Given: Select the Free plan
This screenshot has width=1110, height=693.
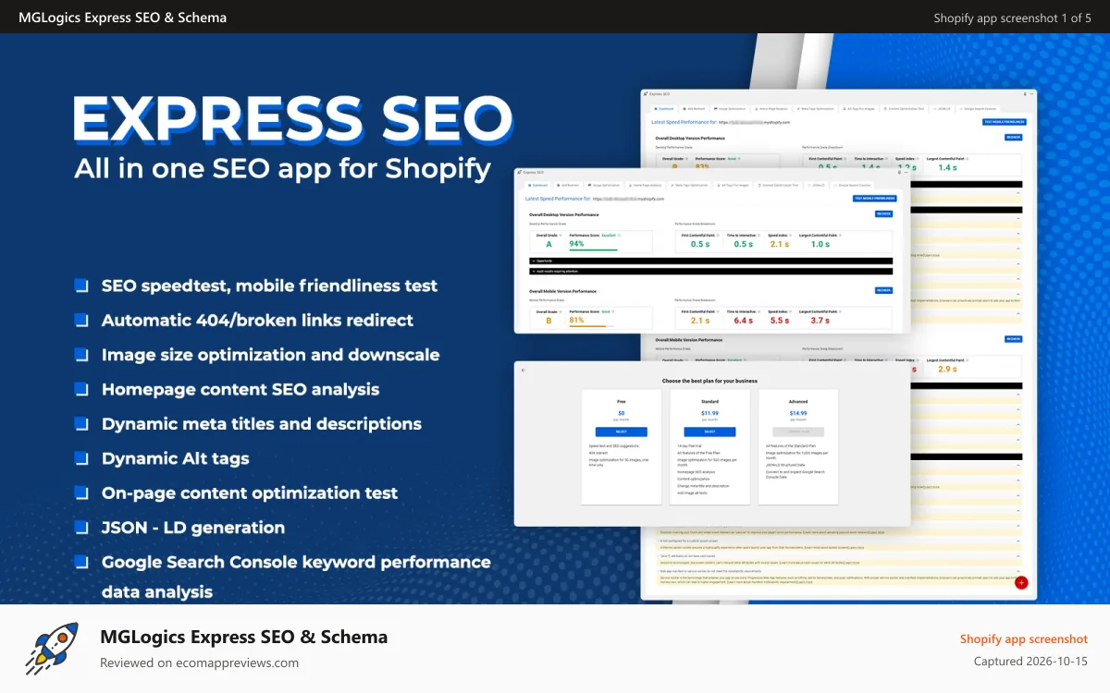Looking at the screenshot, I should coord(622,432).
